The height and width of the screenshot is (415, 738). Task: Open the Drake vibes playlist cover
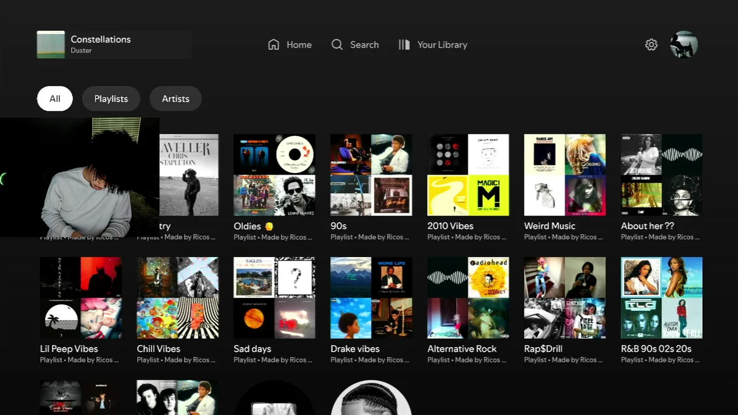pyautogui.click(x=371, y=297)
